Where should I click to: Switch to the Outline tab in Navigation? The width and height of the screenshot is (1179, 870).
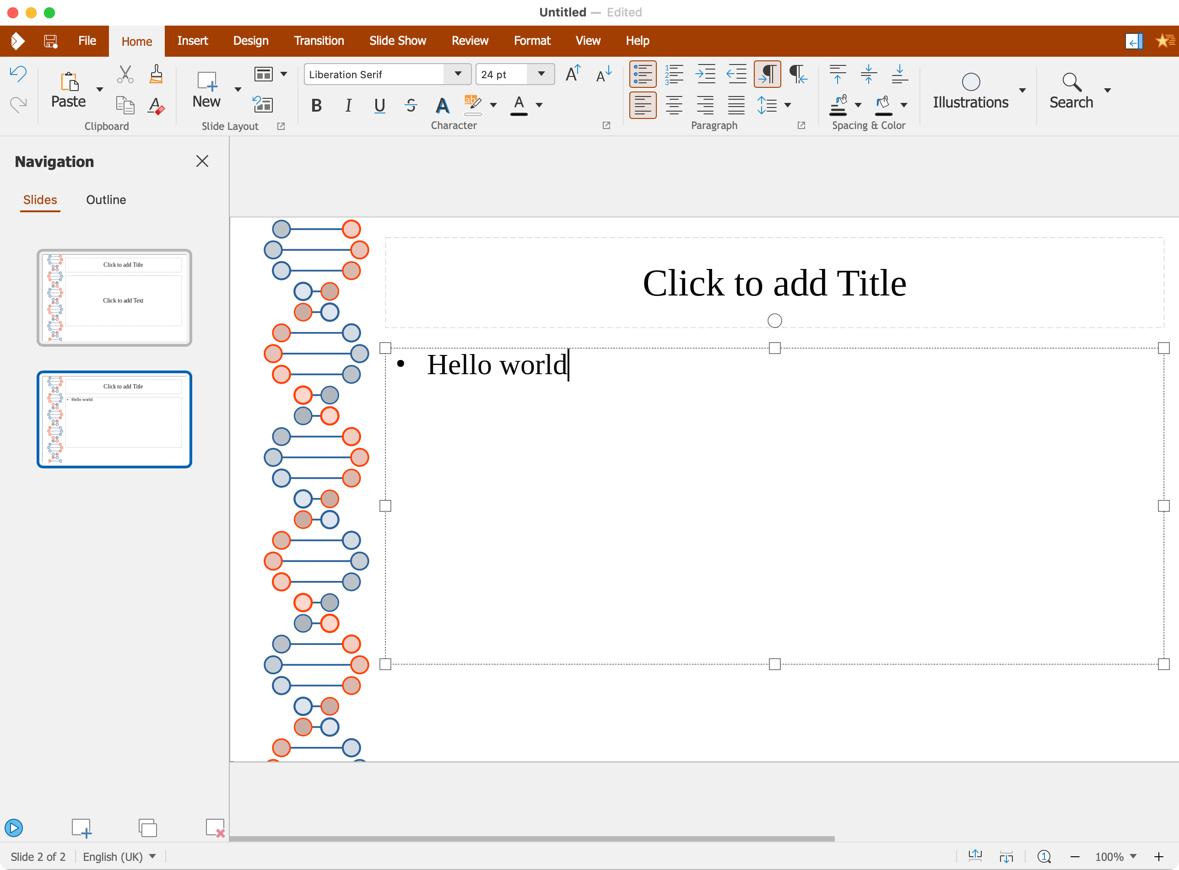click(x=105, y=199)
